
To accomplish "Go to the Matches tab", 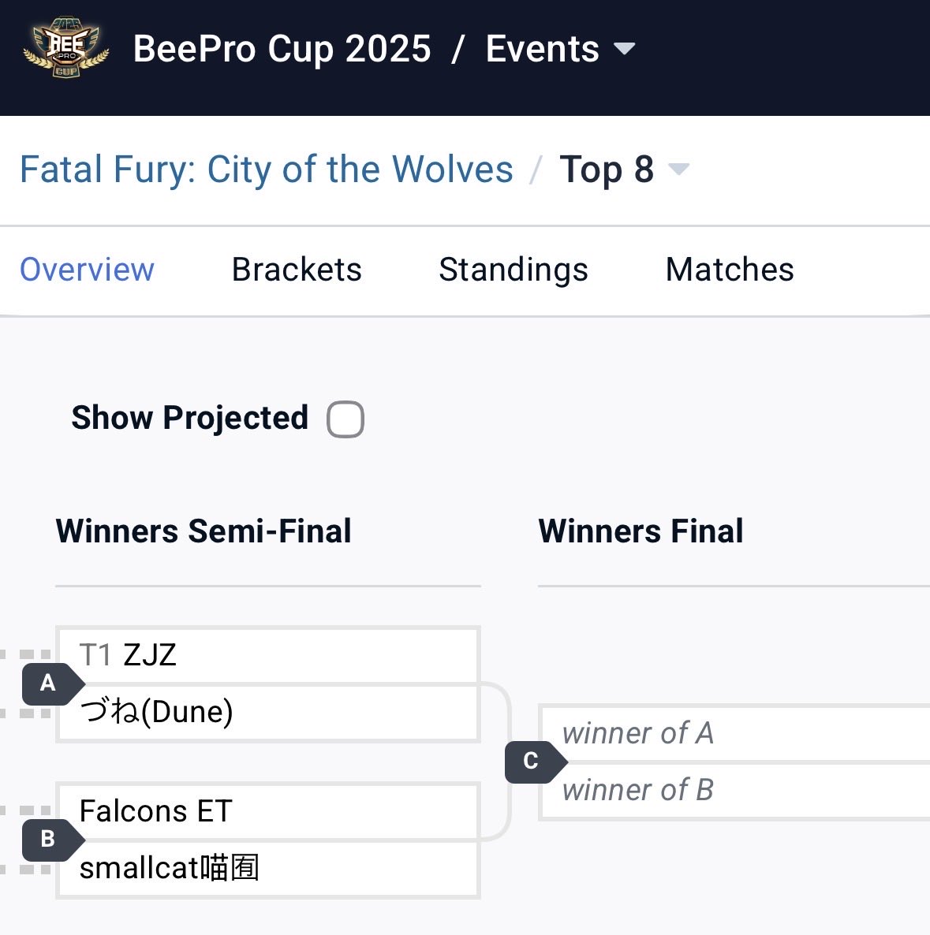I will (730, 270).
